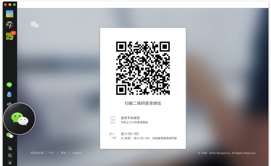Click the WeChat logo at the top left of the page
Image resolution: width=271 pixels, height=166 pixels.
[x=35, y=24]
